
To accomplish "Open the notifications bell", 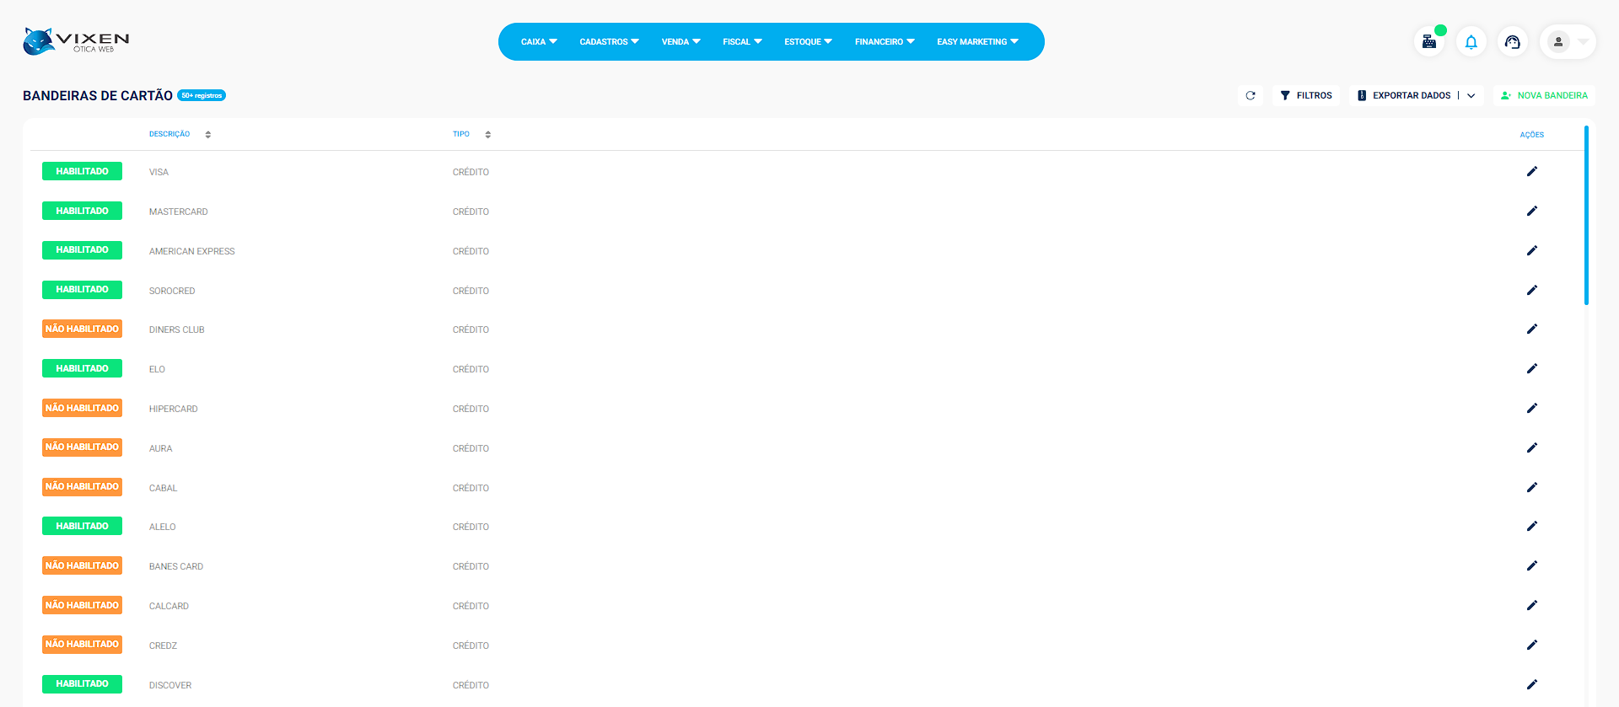I will 1471,42.
